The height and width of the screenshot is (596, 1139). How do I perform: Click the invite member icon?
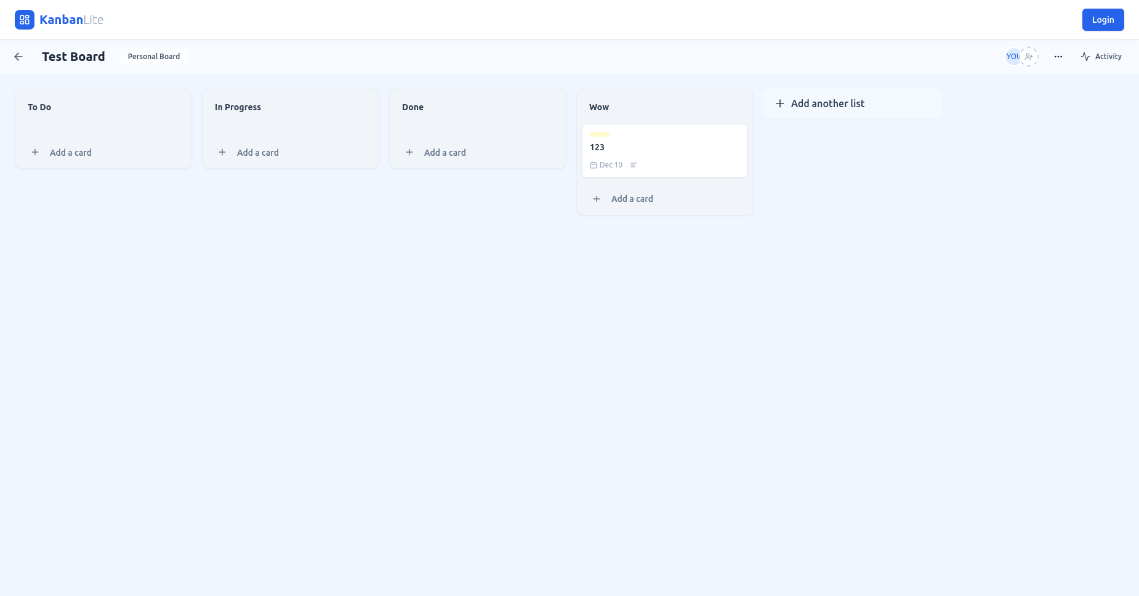1029,57
